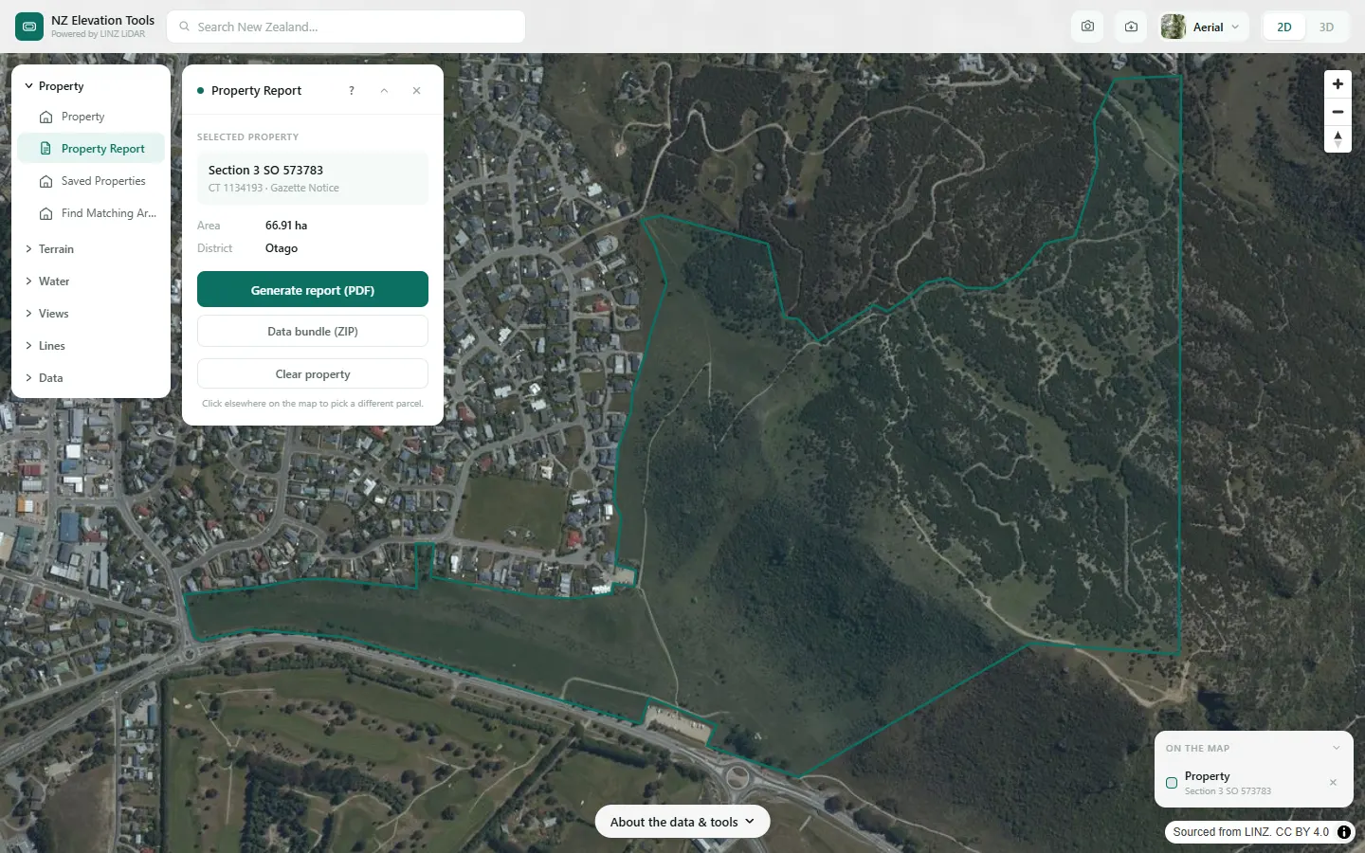Toggle Property layer checkbox in legend

(x=1172, y=783)
